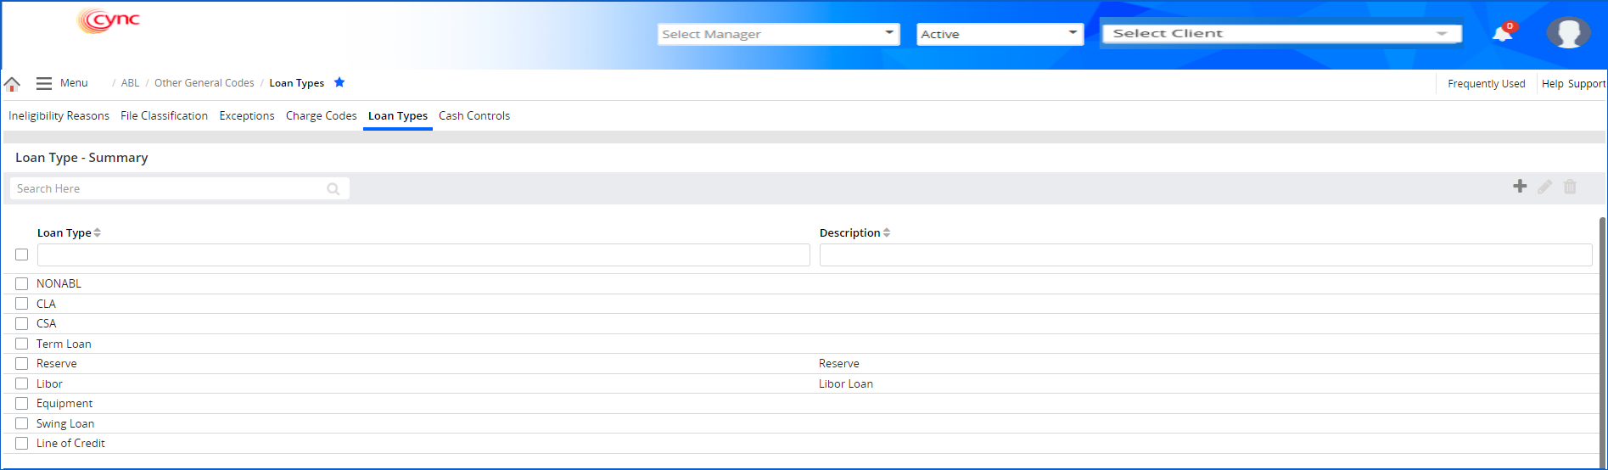Click the search magnifier icon

(333, 189)
